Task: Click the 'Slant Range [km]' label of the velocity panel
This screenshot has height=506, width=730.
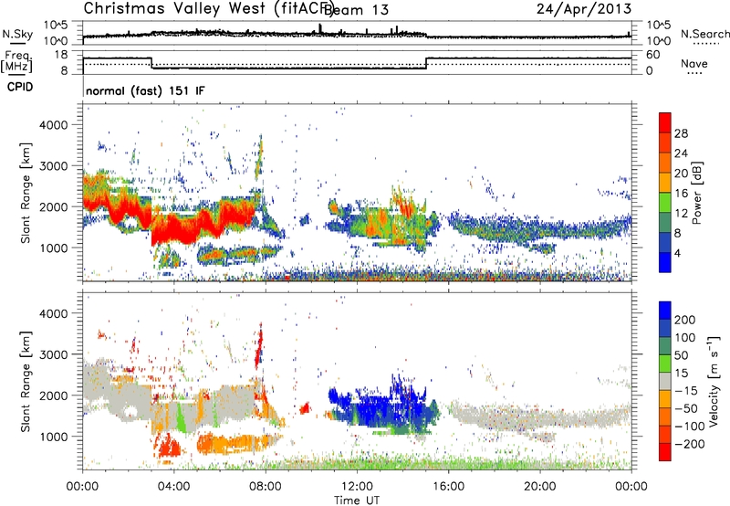Action: point(26,381)
